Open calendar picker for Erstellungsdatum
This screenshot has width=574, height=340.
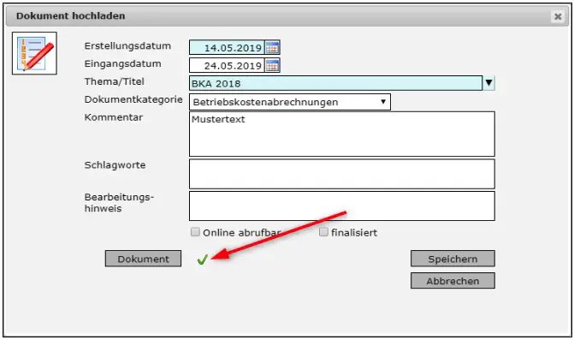[x=272, y=47]
